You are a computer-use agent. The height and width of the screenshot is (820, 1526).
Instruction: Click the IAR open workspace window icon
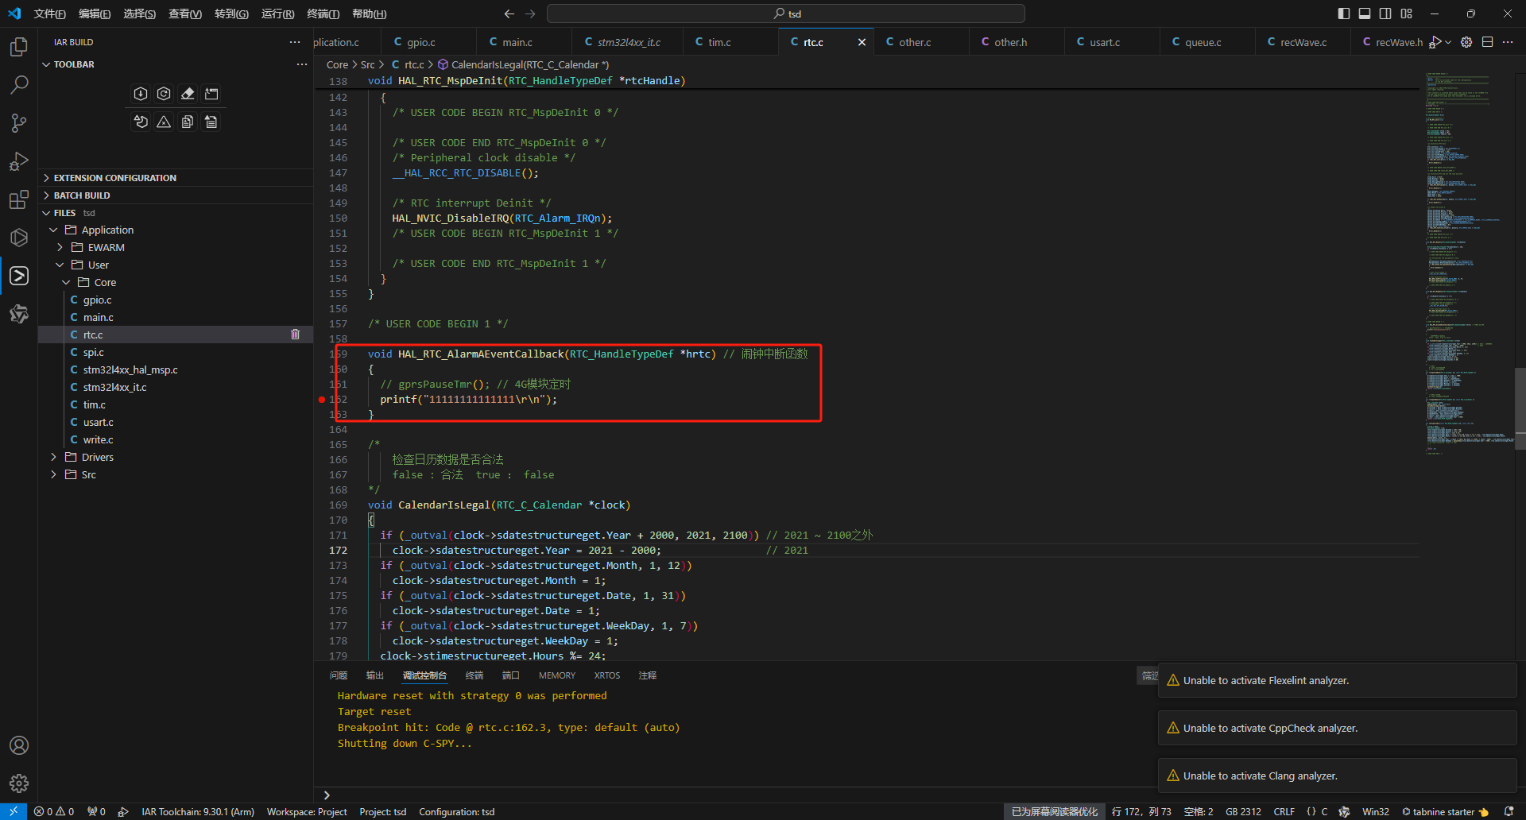(211, 94)
